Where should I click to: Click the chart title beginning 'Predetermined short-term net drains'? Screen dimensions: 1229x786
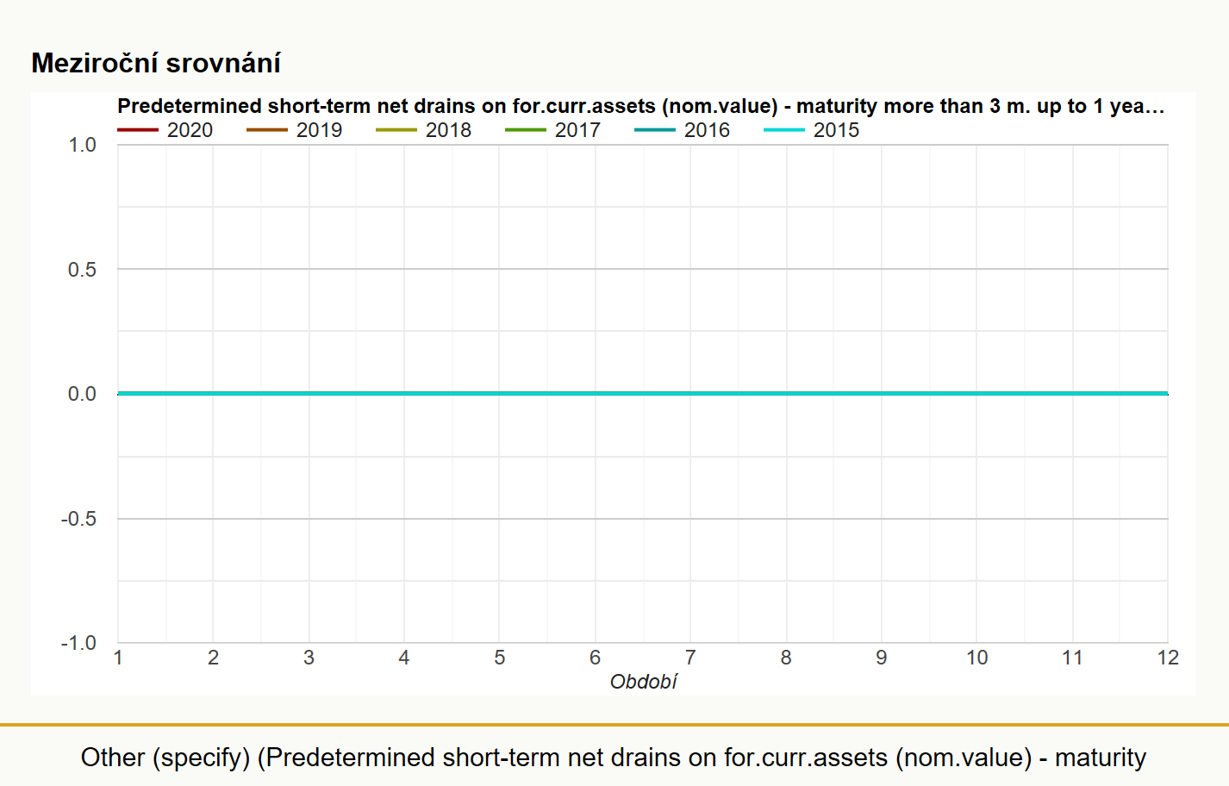coord(641,106)
